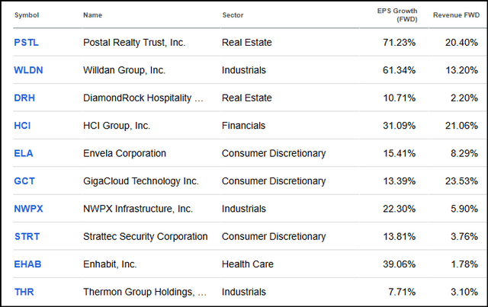
Task: Click the Sector column header
Action: click(x=233, y=15)
